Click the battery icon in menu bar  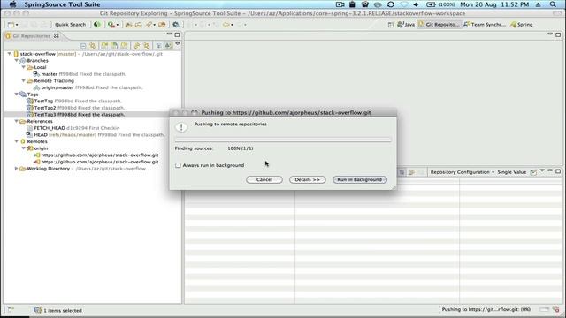(431, 4)
